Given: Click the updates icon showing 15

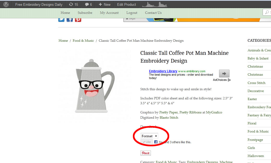Looking at the screenshot, I should click(x=73, y=4).
